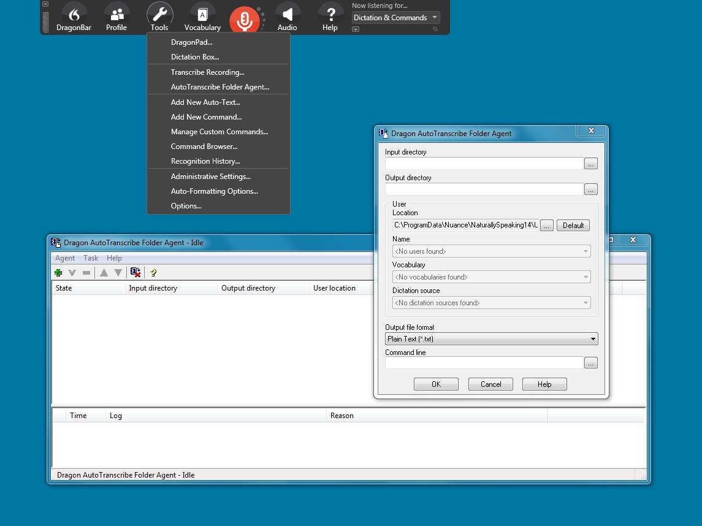This screenshot has height=526, width=702.
Task: Click the yellow help question icon in toolbar
Action: tap(153, 273)
